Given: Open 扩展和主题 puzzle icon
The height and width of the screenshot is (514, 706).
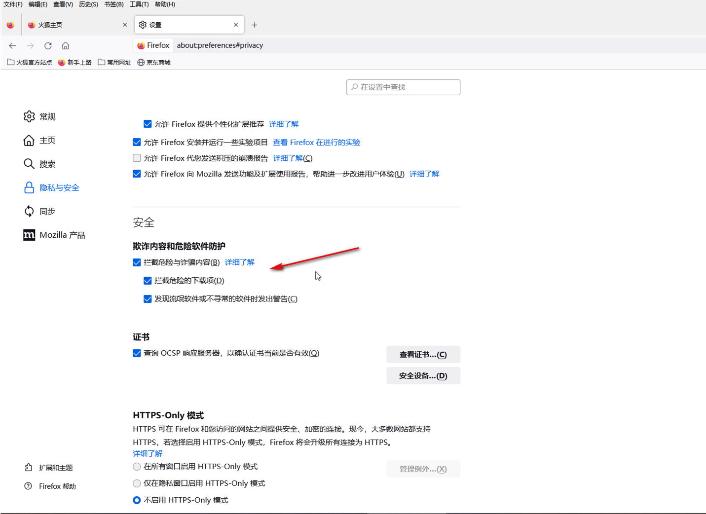Looking at the screenshot, I should (x=29, y=467).
